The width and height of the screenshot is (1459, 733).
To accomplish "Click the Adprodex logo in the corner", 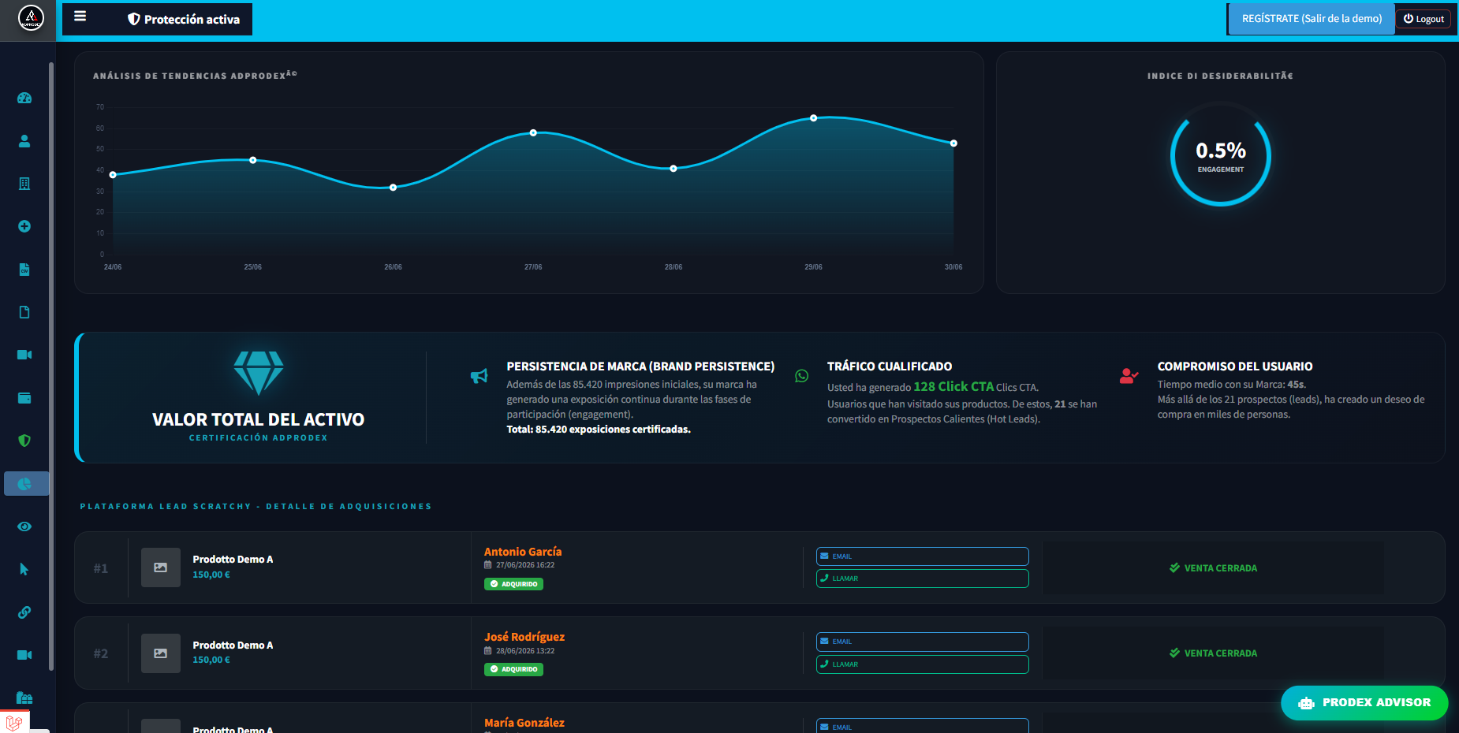I will coord(31,17).
